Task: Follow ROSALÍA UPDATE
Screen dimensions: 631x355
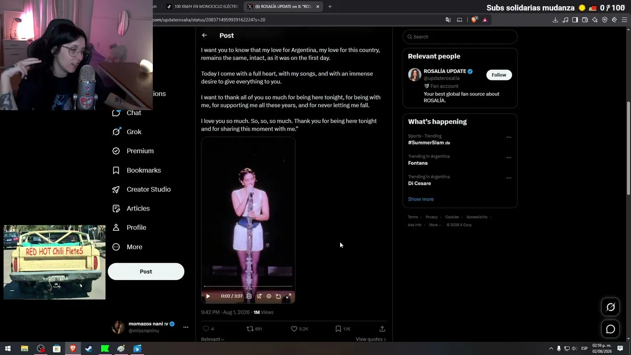Action: click(499, 75)
